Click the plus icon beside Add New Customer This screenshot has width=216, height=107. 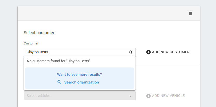(148, 52)
